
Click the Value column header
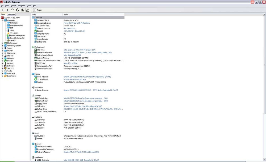pos(93,15)
